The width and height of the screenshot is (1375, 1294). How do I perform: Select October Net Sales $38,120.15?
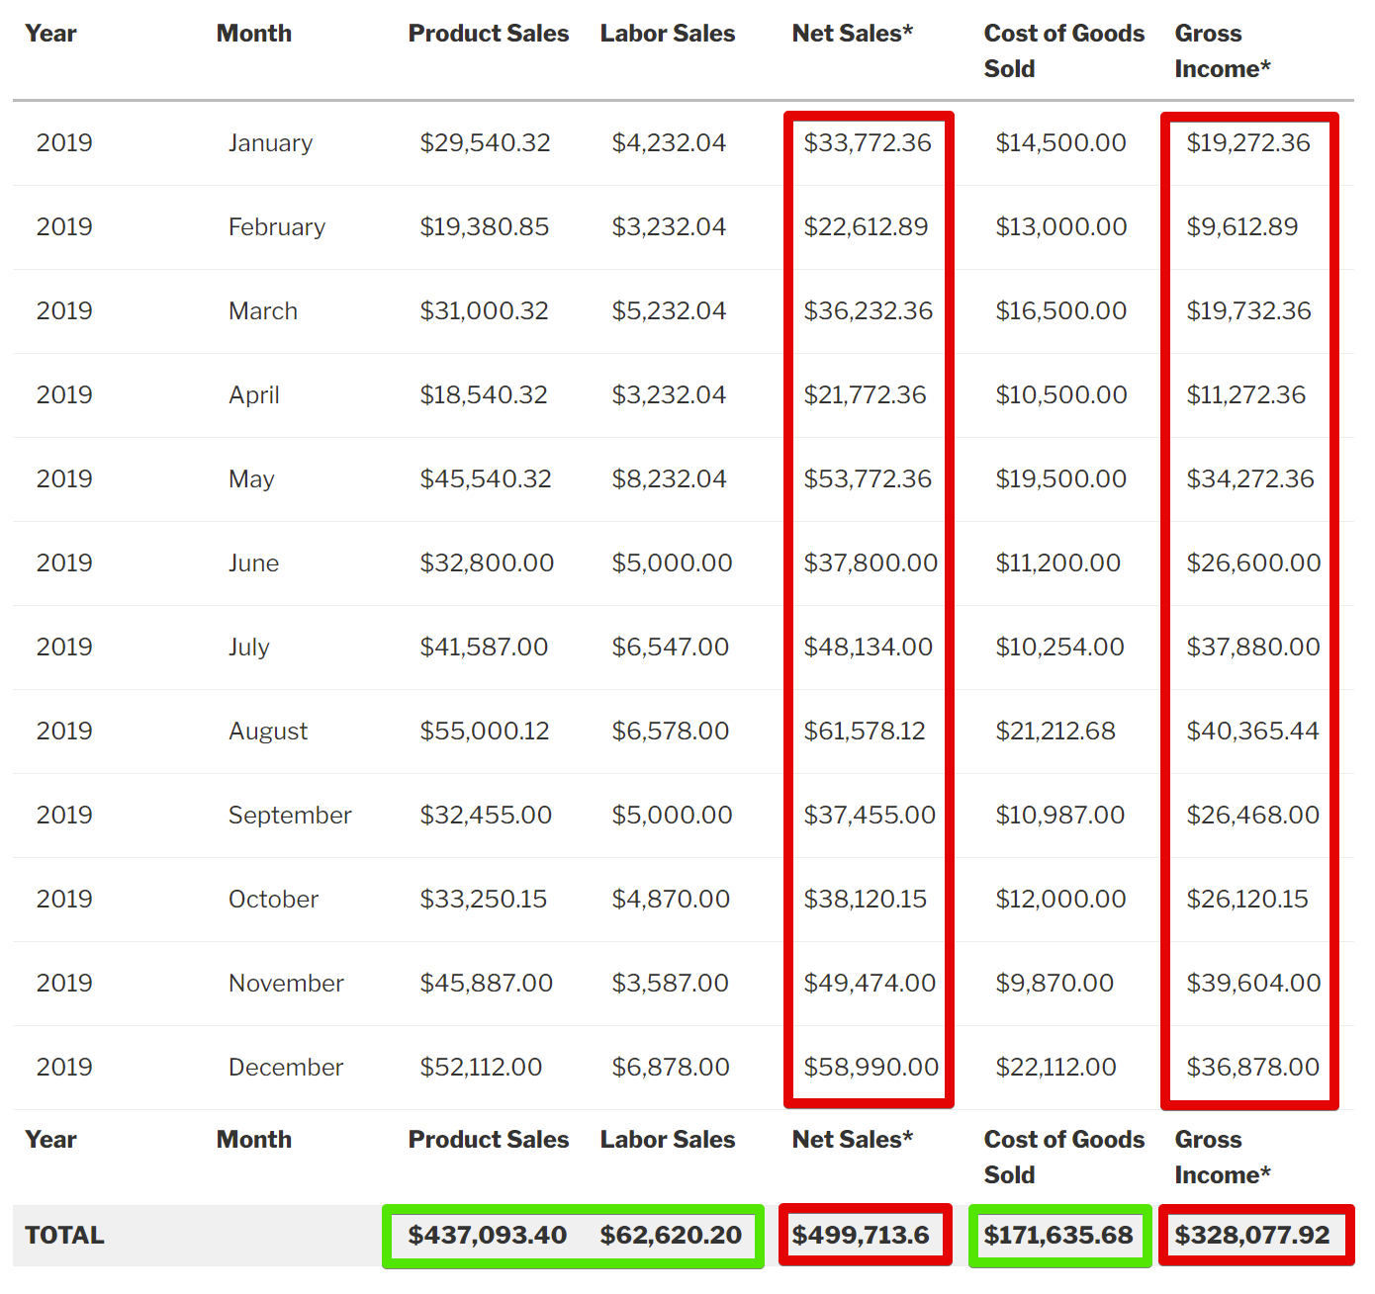(865, 900)
